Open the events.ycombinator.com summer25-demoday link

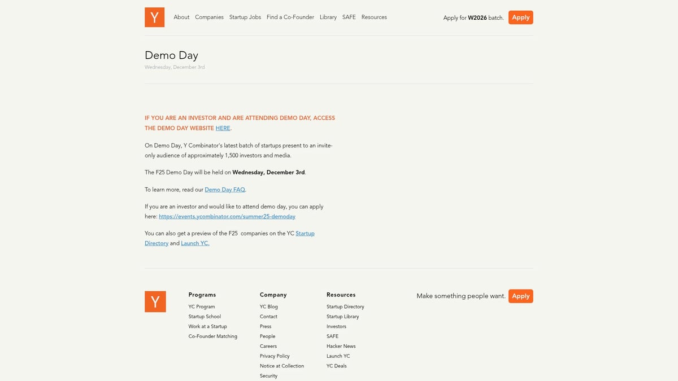[x=227, y=216]
